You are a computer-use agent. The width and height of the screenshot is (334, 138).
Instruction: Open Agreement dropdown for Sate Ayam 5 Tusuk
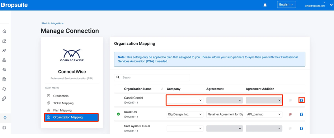(x=225, y=128)
